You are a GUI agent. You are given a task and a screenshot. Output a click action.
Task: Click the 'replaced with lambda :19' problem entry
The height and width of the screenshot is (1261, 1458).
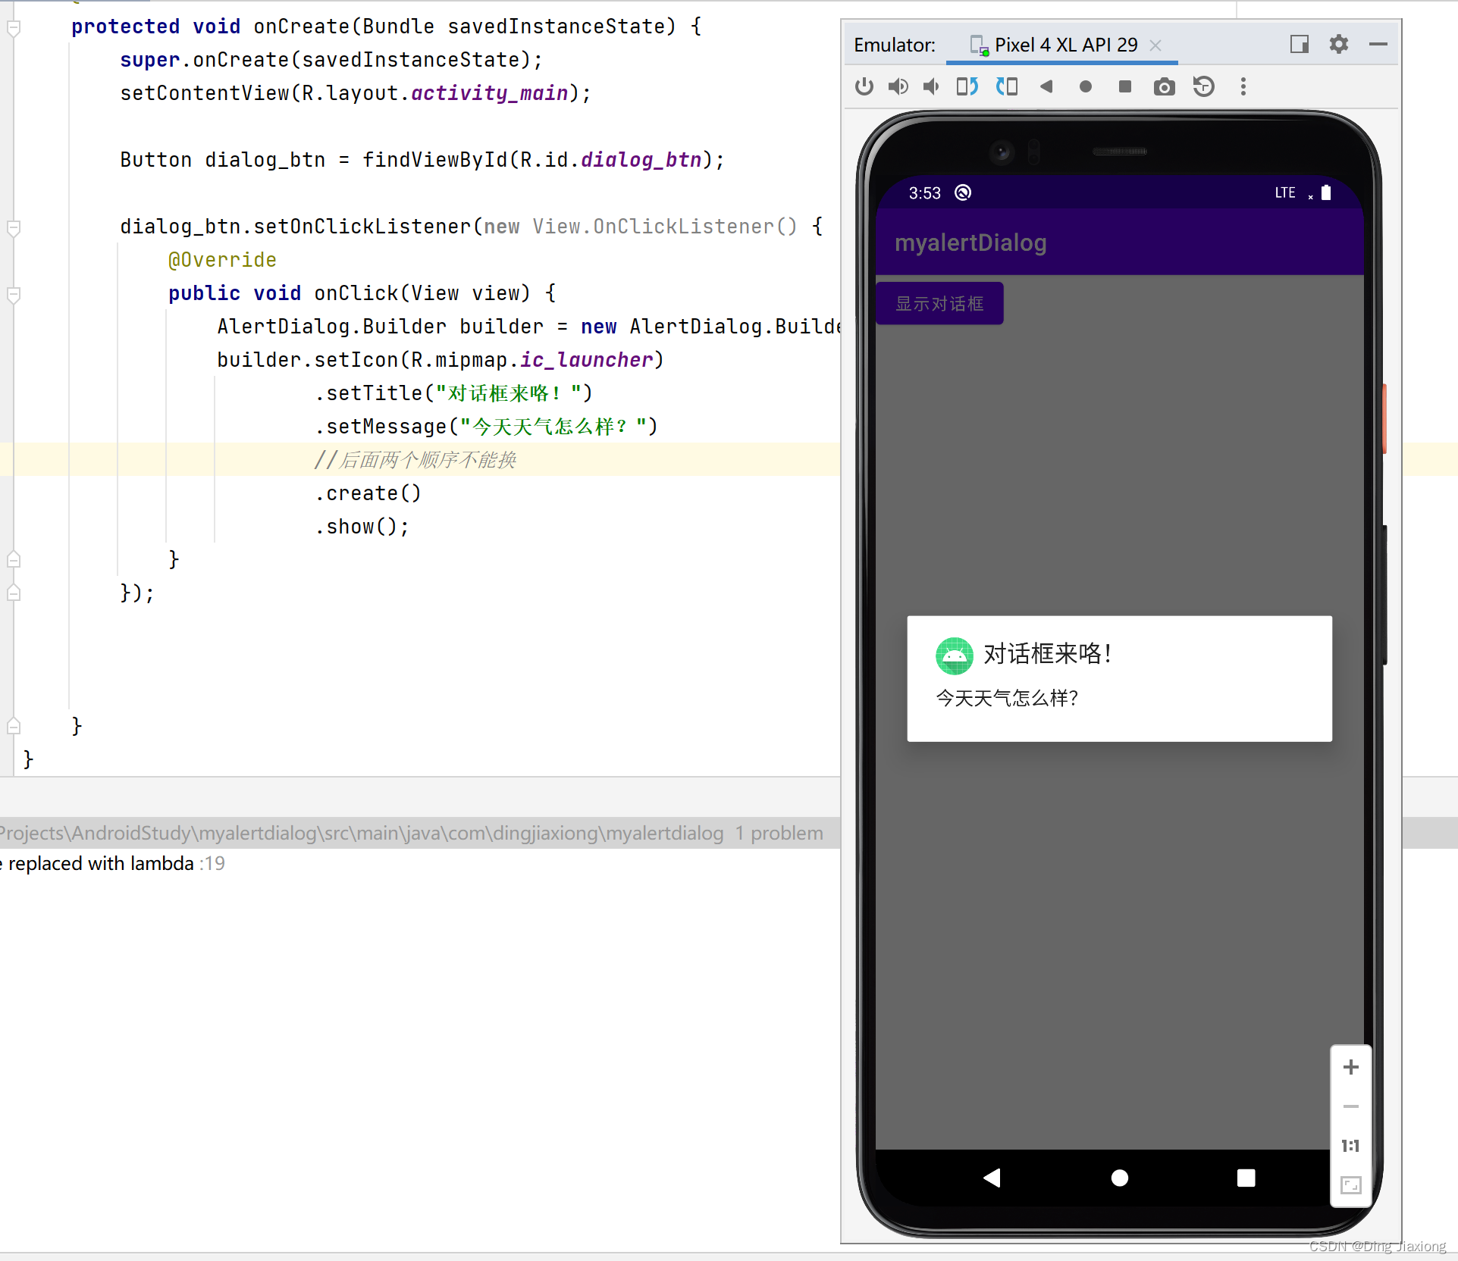112,863
